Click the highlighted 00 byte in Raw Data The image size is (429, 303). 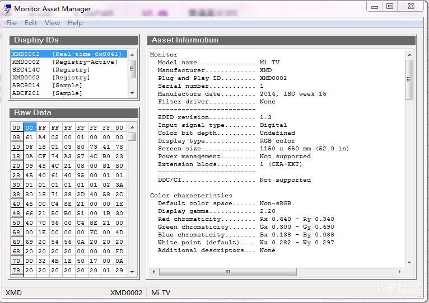pyautogui.click(x=30, y=127)
